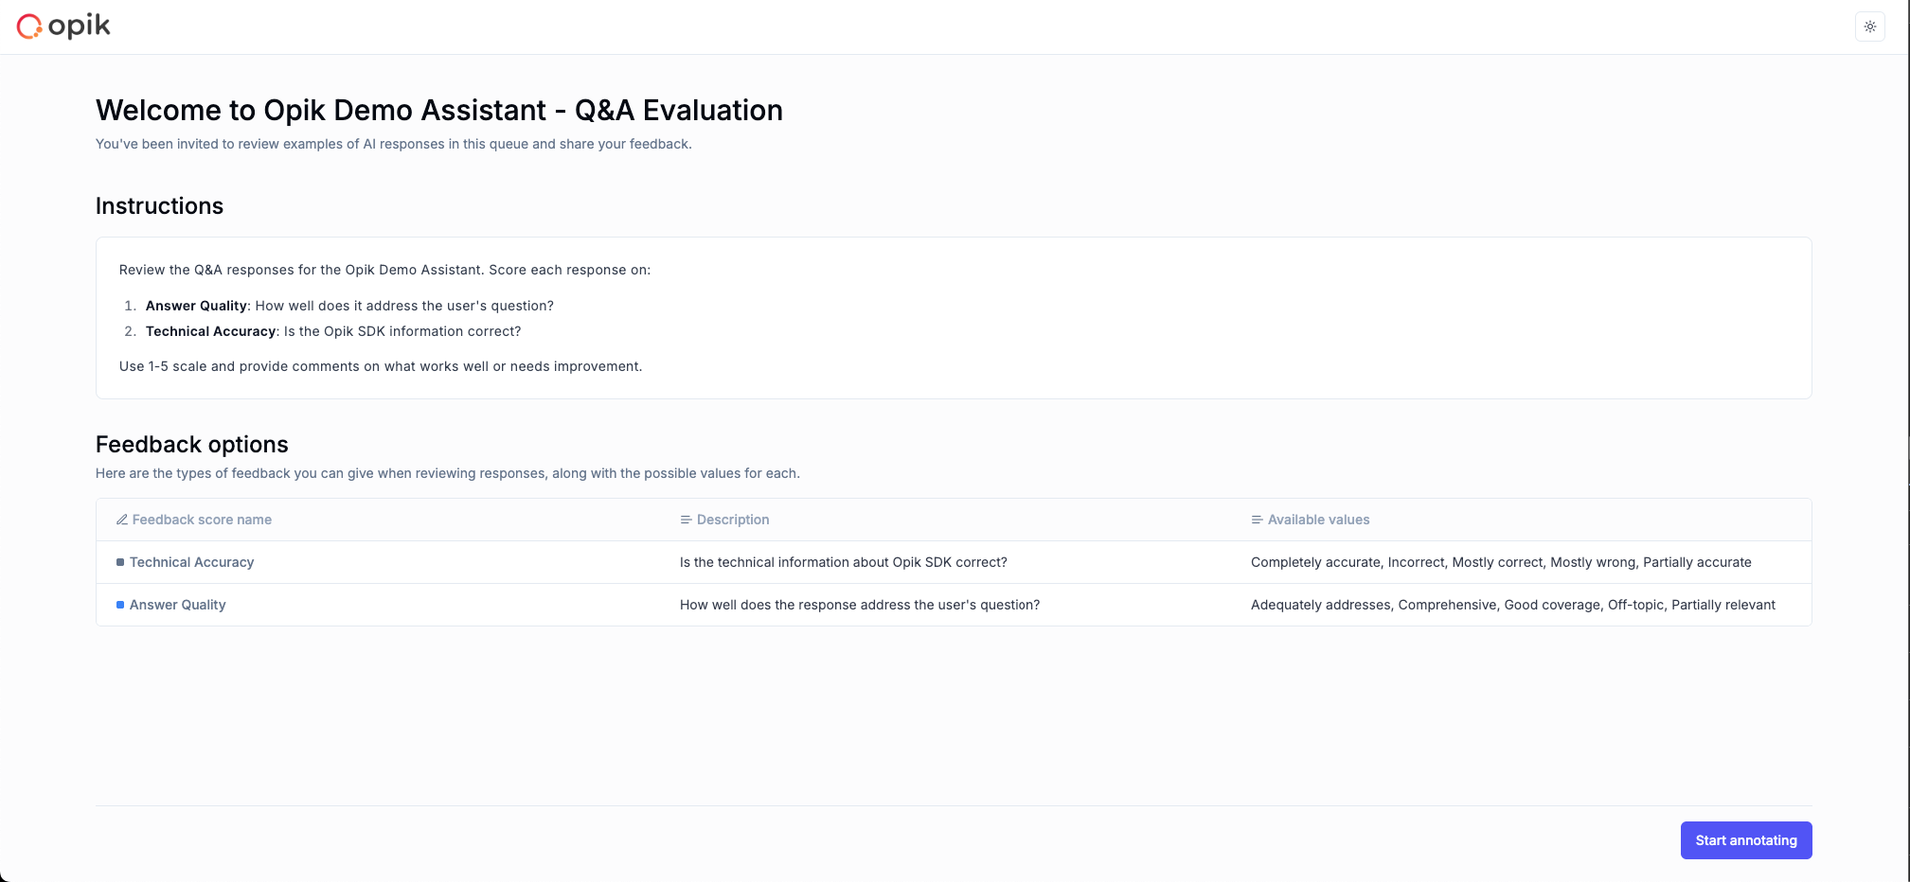Click lines icon beside Available values header
Image resolution: width=1910 pixels, height=882 pixels.
click(1257, 520)
